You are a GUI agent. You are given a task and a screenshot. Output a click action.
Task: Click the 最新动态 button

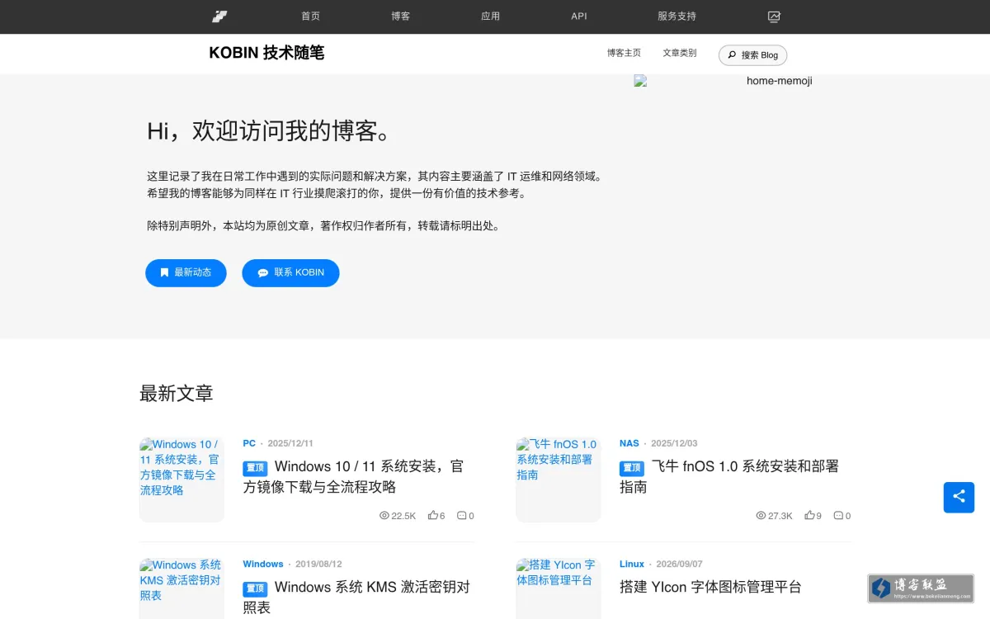[x=186, y=272]
